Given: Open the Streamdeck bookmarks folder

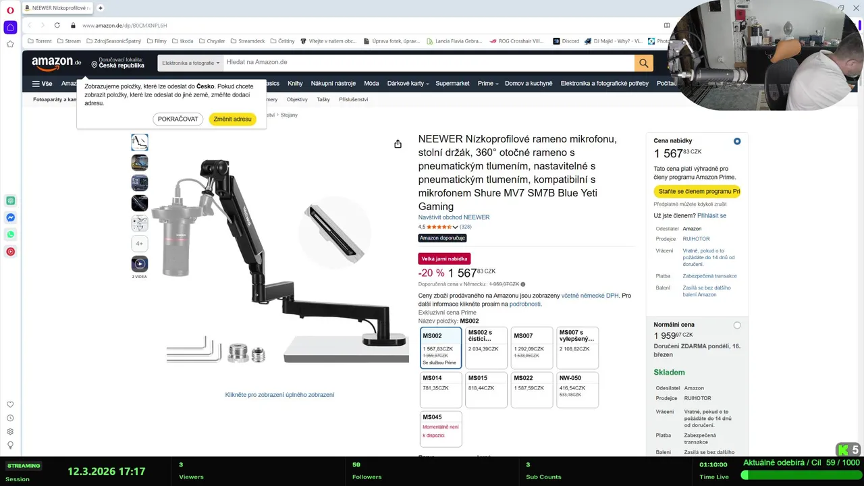Looking at the screenshot, I should click(247, 40).
